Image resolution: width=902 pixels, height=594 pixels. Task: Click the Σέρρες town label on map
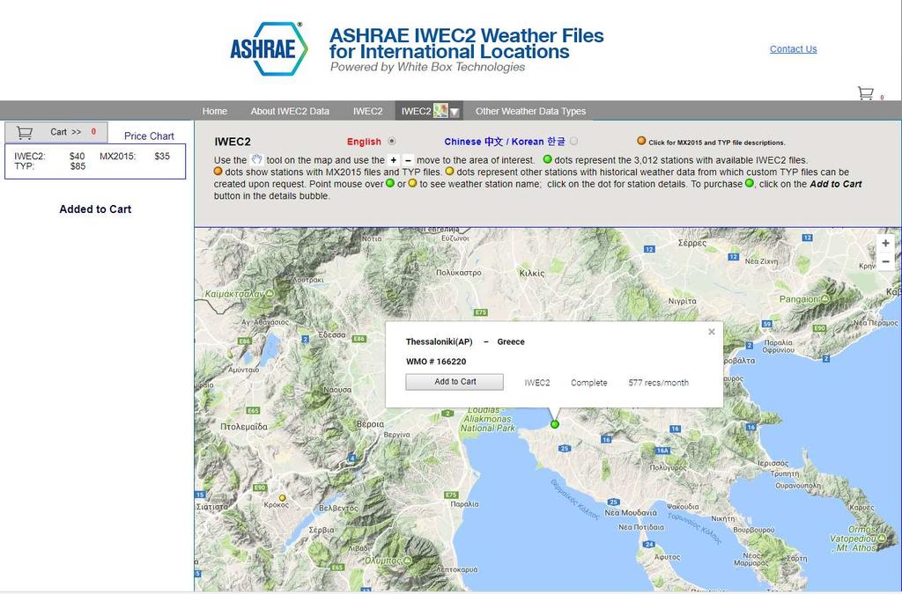point(692,243)
